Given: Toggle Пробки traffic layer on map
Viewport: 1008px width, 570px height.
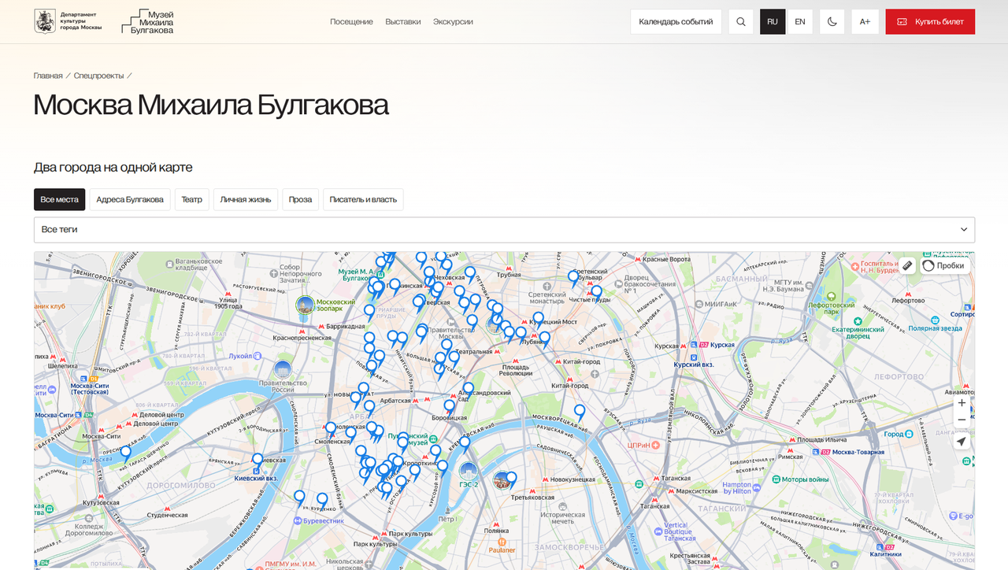Looking at the screenshot, I should pos(943,265).
